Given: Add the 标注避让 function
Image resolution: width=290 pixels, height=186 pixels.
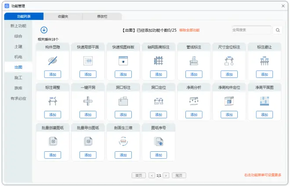Looking at the screenshot, I should pyautogui.click(x=265, y=74).
